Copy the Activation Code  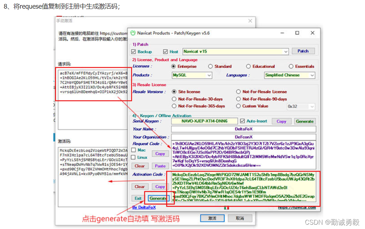coord(160,187)
